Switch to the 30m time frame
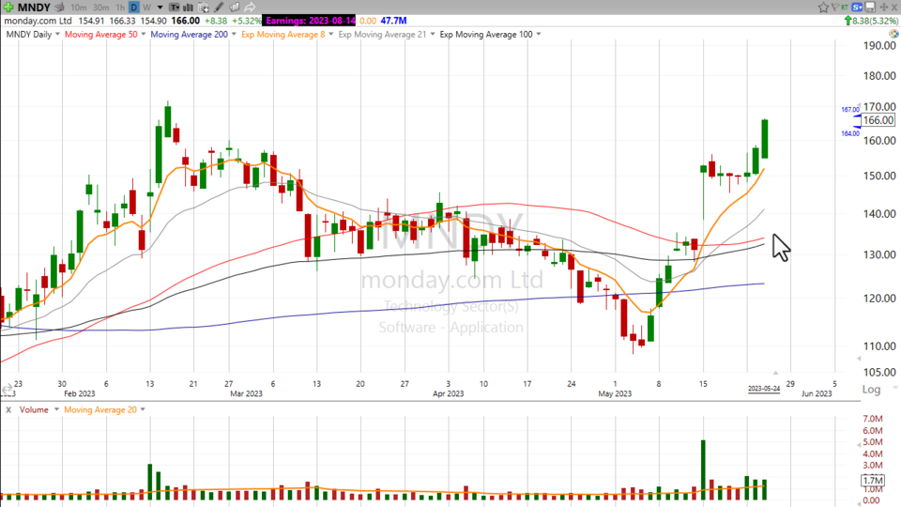901x507 pixels. 100,8
